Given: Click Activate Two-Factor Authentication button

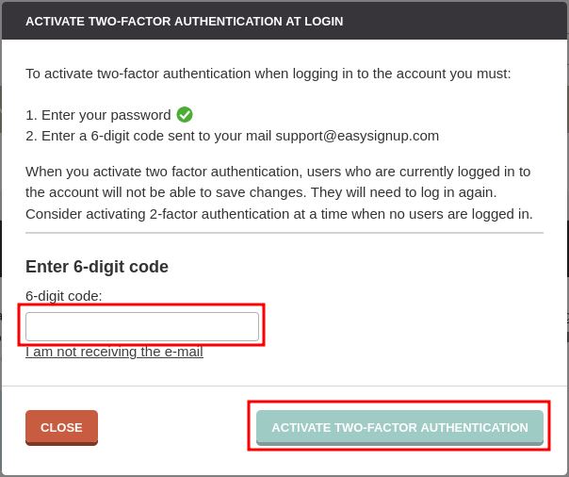Looking at the screenshot, I should pyautogui.click(x=399, y=427).
